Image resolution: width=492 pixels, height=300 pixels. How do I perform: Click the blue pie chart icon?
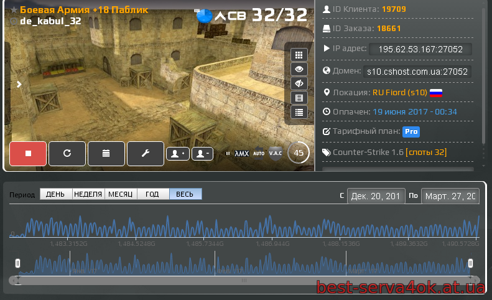(204, 16)
